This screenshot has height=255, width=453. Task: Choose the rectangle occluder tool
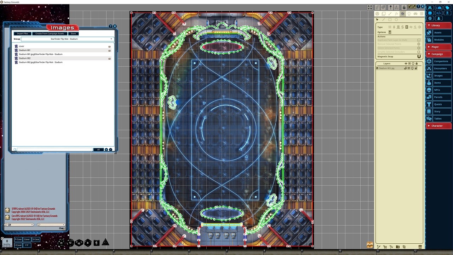390,19
